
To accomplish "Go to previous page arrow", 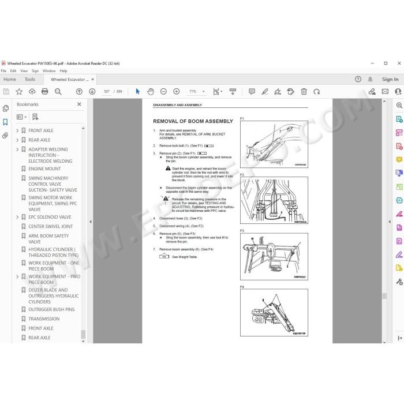I will pyautogui.click(x=80, y=91).
